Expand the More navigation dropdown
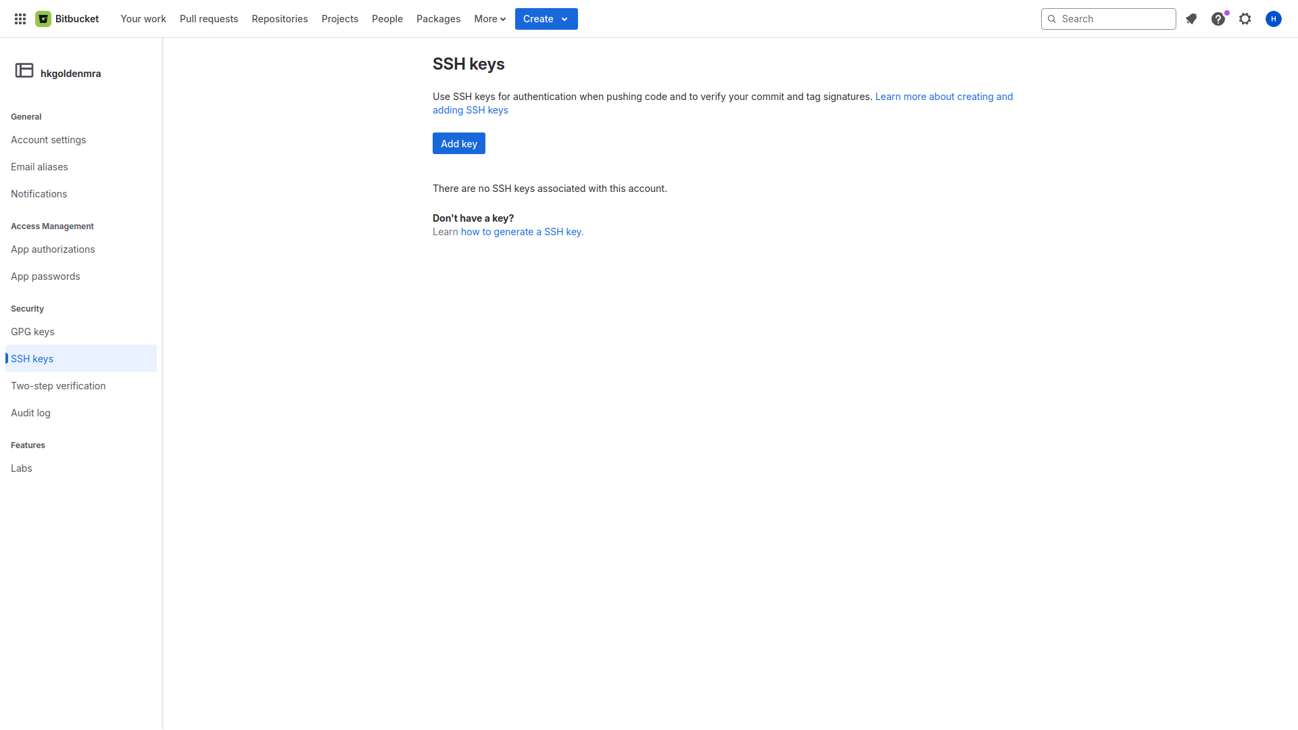Viewport: 1298px width, 730px height. 490,19
